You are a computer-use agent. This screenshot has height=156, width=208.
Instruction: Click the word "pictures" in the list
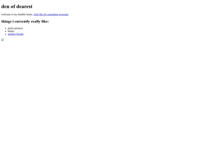pos(19,28)
